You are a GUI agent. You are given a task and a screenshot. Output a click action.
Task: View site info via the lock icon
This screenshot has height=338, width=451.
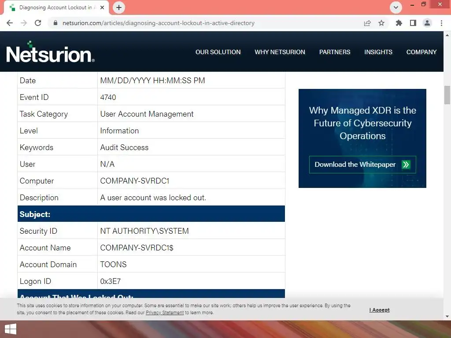pos(55,23)
